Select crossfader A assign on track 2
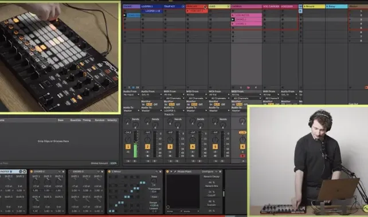The image size is (368, 217). [x=148, y=161]
